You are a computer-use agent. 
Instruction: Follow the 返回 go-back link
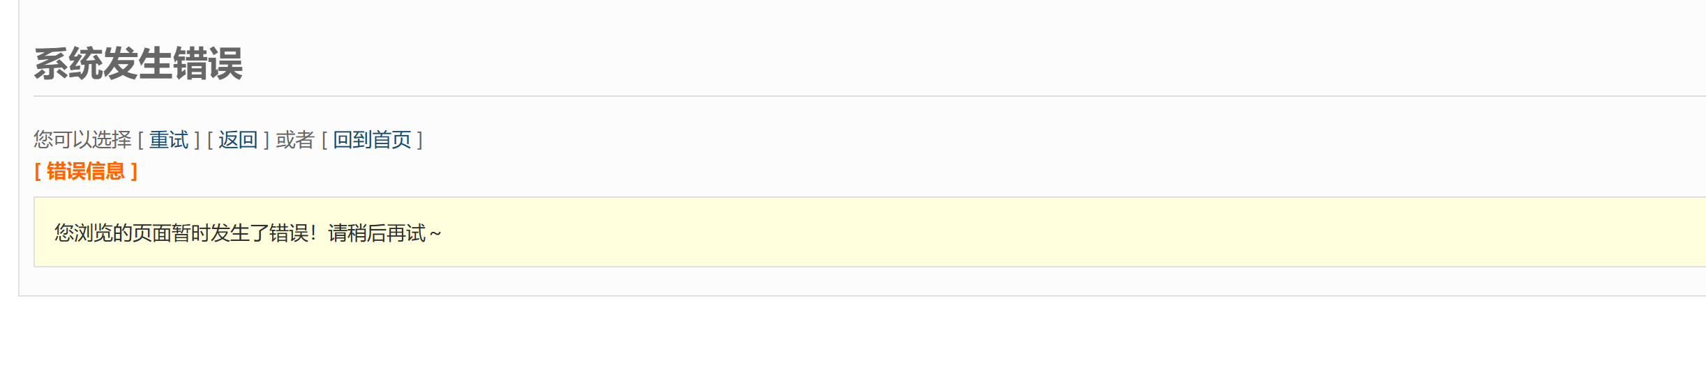(238, 140)
